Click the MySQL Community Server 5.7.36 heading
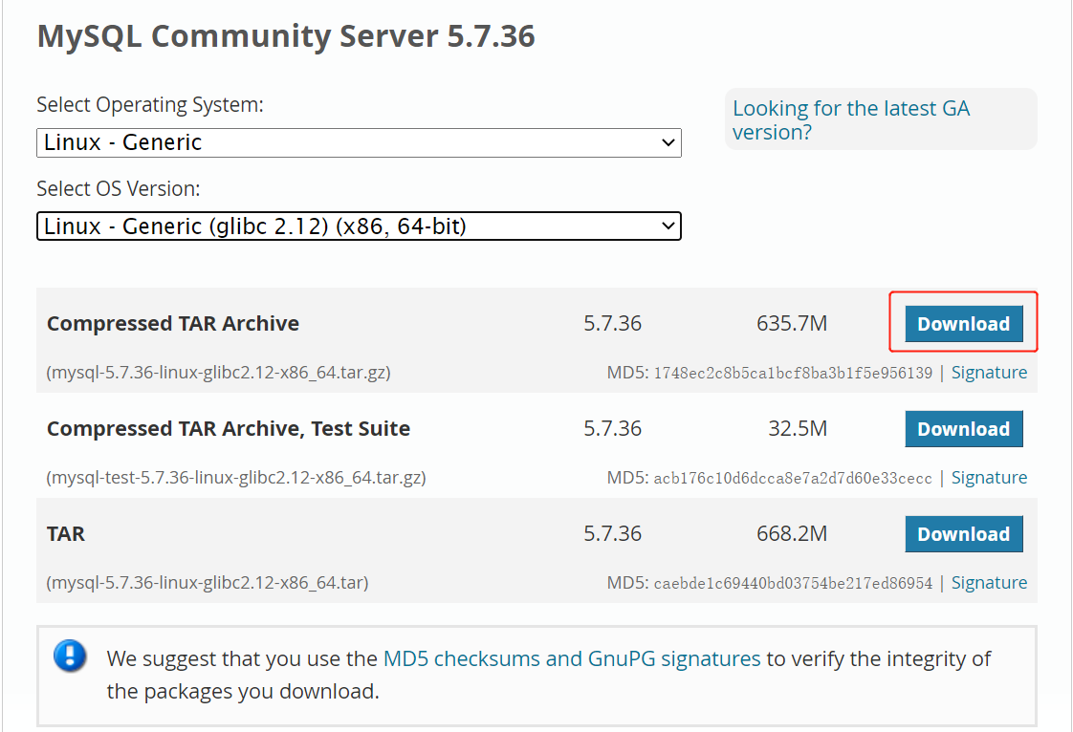Viewport: 1073px width, 732px height. (284, 35)
